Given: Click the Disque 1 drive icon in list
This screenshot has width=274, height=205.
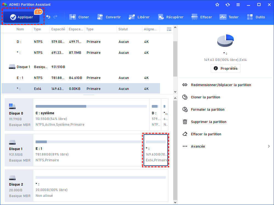Looking at the screenshot, I should pos(12,67).
